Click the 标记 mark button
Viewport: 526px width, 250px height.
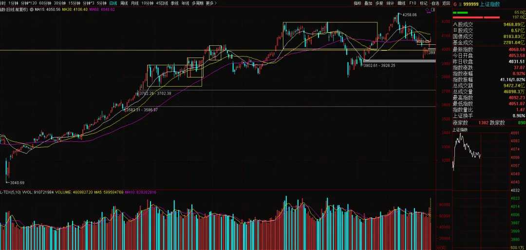click(424, 3)
